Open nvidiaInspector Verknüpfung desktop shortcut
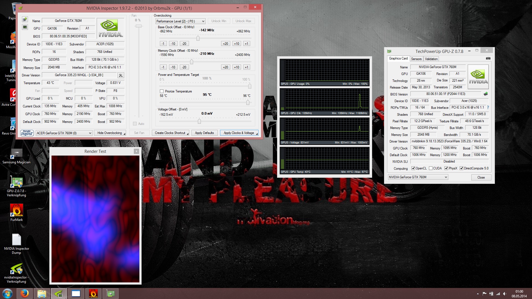Viewport: 532px width, 299px height. click(17, 273)
